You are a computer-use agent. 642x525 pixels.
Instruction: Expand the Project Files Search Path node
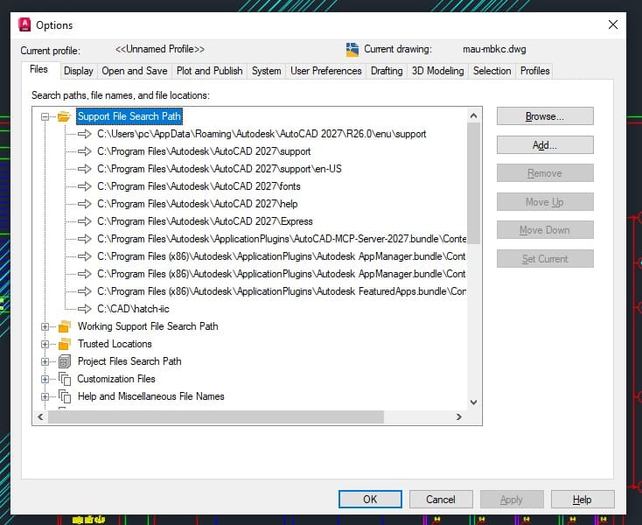click(45, 361)
